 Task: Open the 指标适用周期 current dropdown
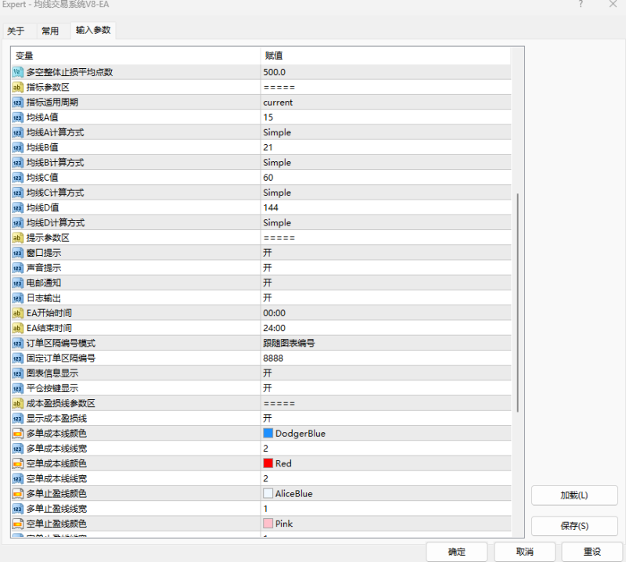pyautogui.click(x=383, y=102)
